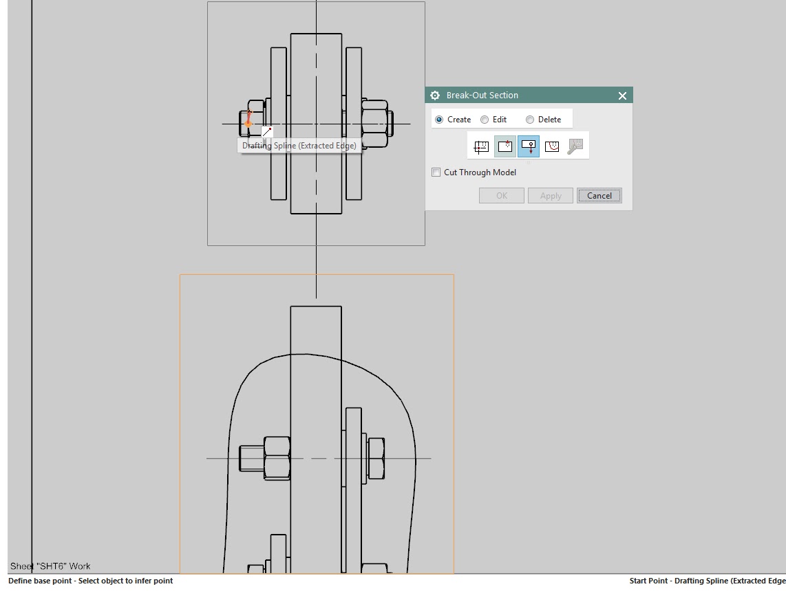Click the OK button
The image size is (786, 591).
point(501,195)
